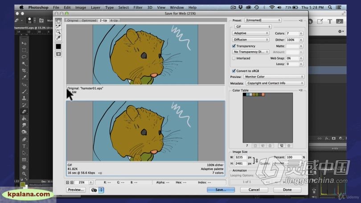This screenshot has height=203, width=361.
Task: Open the Window menu
Action: tap(176, 8)
